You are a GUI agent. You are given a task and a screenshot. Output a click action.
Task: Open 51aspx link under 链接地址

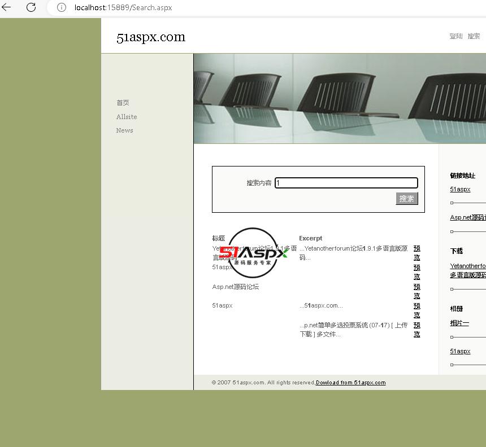point(460,189)
